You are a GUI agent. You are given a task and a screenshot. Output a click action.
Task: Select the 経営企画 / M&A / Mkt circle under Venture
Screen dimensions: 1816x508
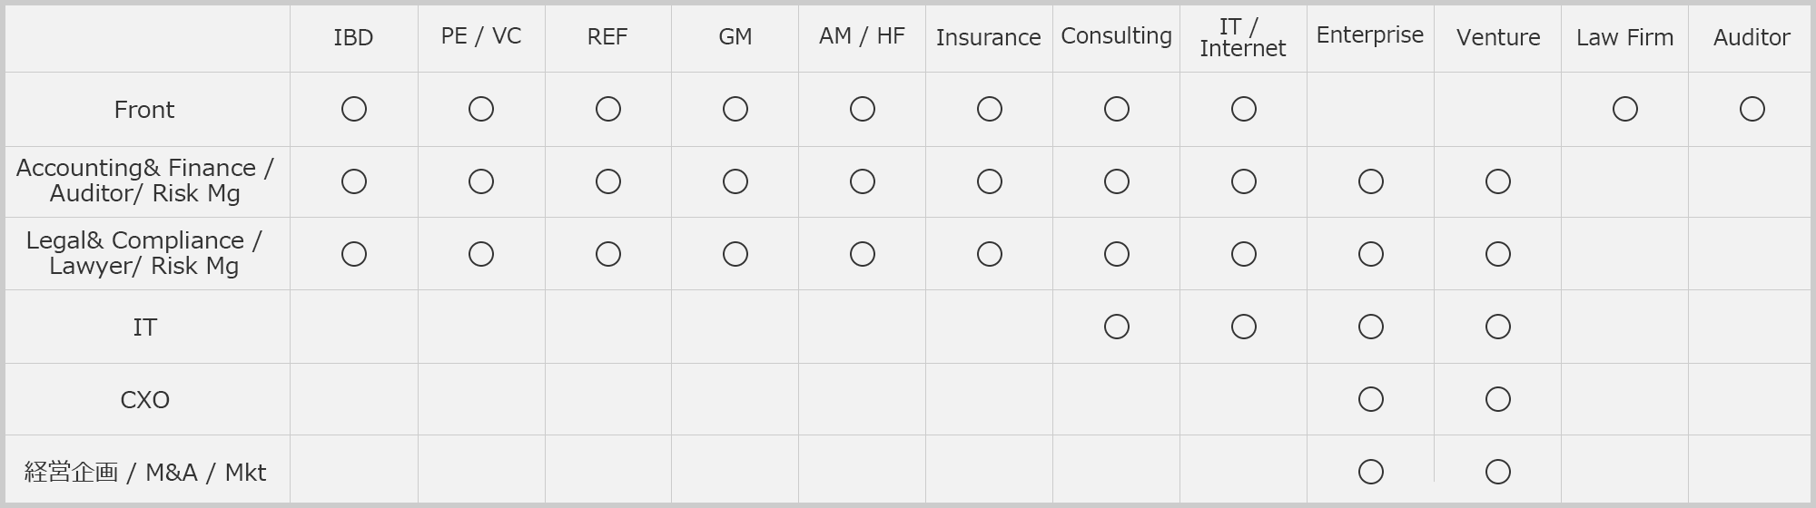1498,472
